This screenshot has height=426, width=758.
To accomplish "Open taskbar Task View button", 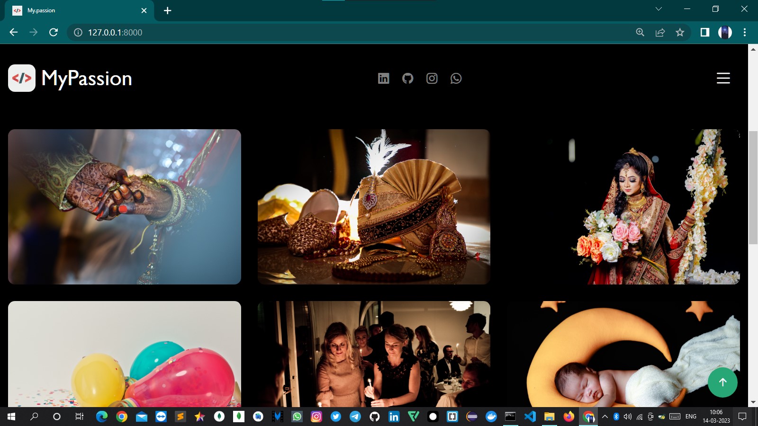I will 80,417.
